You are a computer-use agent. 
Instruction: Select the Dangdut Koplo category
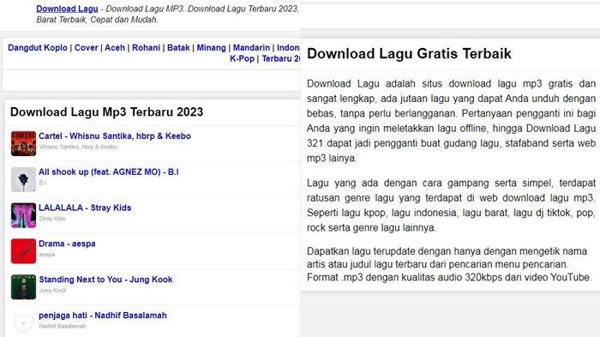pyautogui.click(x=38, y=48)
